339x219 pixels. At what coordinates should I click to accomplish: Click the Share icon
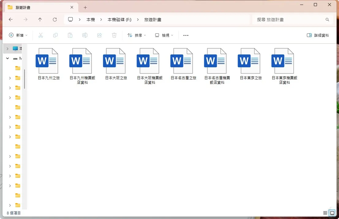point(100,35)
